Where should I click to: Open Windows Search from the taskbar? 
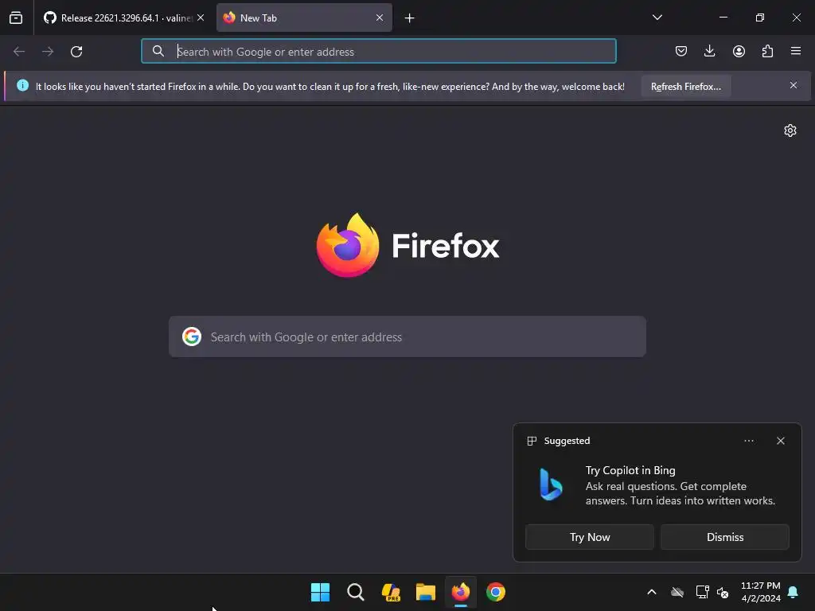click(x=356, y=592)
